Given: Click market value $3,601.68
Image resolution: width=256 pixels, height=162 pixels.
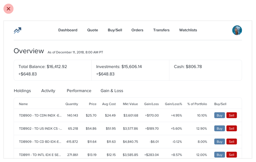Looking at the screenshot, I should (131, 115).
